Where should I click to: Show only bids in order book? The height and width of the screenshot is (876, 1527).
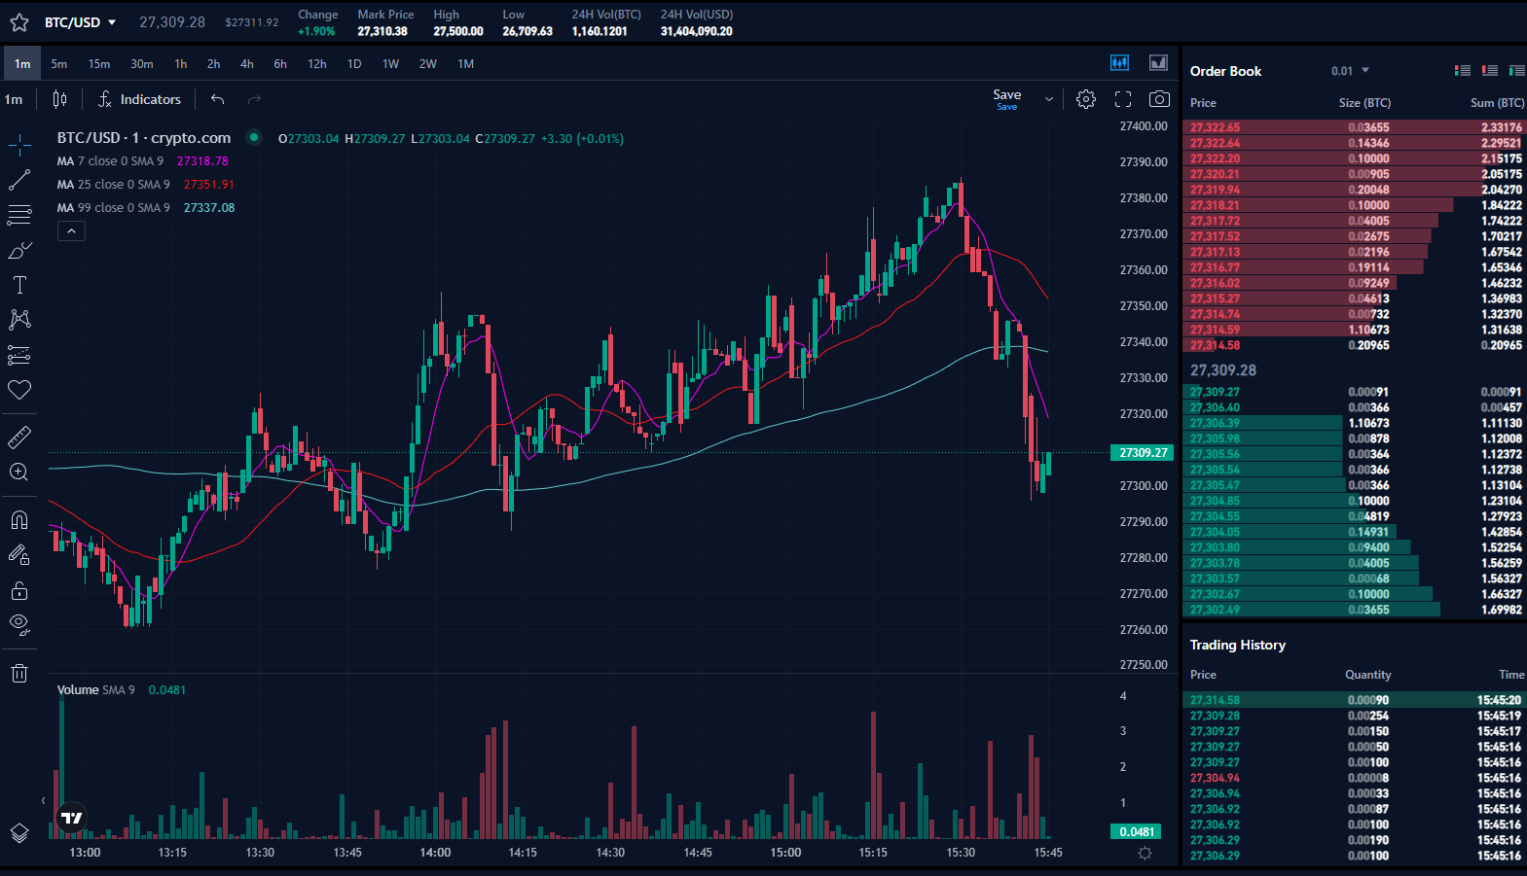1516,70
